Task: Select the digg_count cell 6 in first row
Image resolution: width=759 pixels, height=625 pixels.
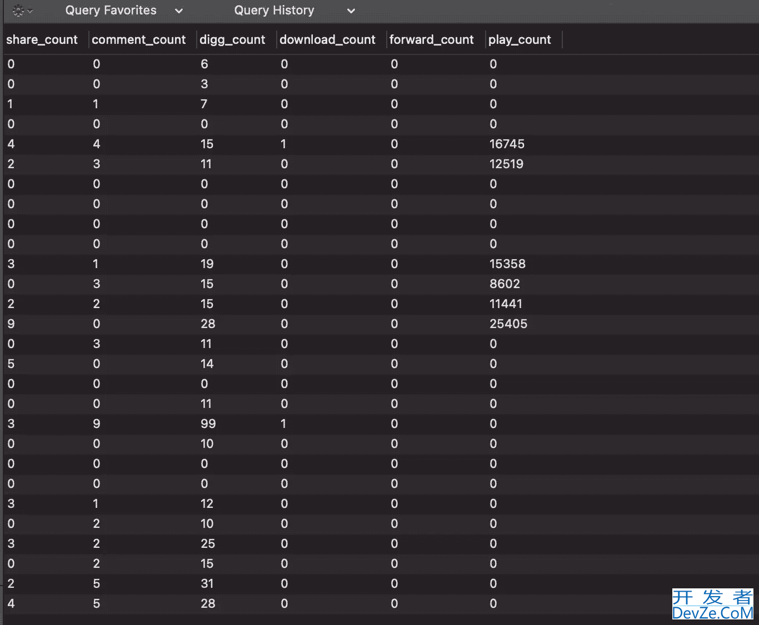Action: tap(204, 64)
